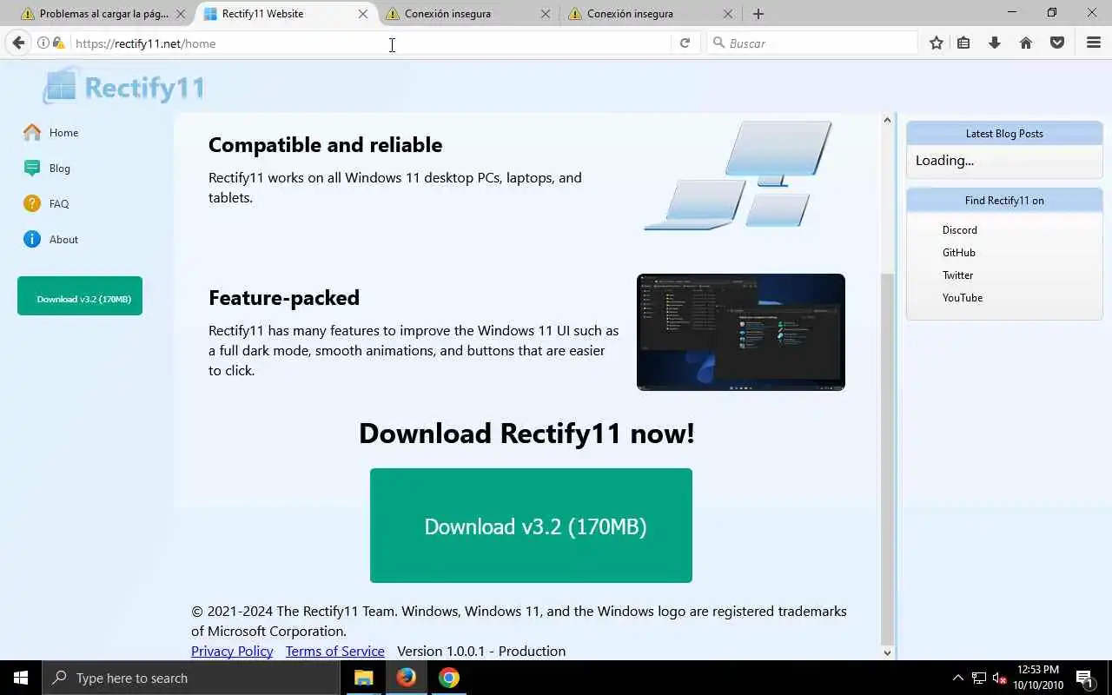Click Type here to search taskbar box
Viewport: 1112px width, 695px height.
(191, 678)
